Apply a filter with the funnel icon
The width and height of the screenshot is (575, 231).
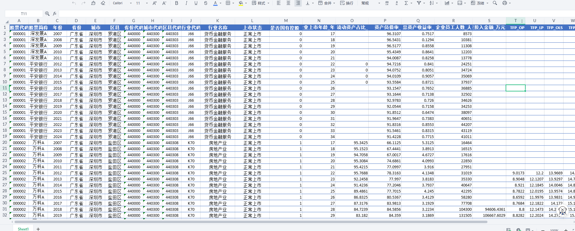pos(419,3)
